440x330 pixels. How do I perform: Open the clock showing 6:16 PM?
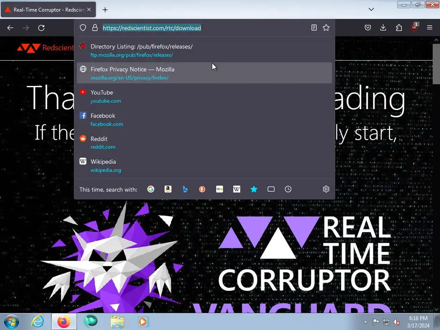click(x=418, y=322)
